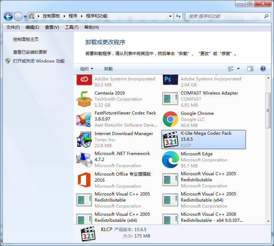Click the back navigation arrow button
This screenshot has width=274, height=246.
pyautogui.click(x=9, y=16)
